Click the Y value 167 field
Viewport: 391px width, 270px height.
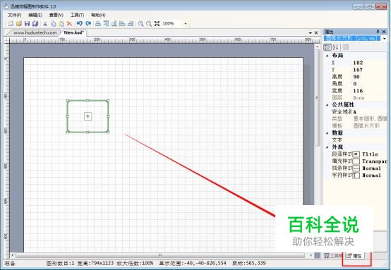(x=370, y=70)
